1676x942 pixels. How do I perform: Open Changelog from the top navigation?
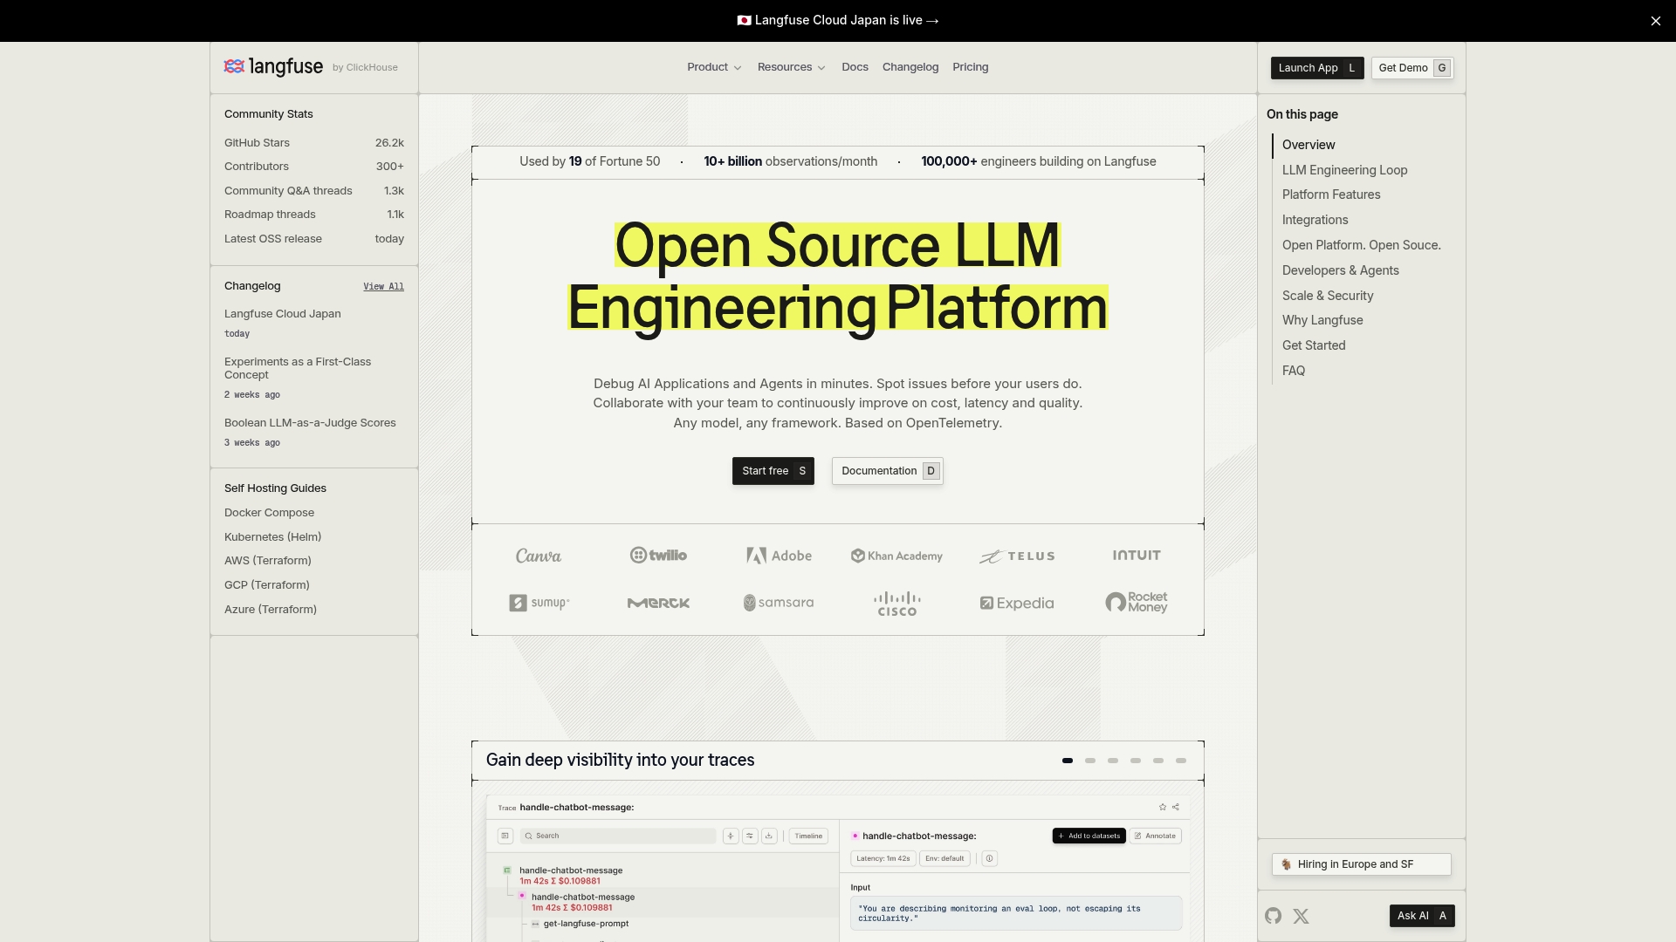tap(910, 67)
